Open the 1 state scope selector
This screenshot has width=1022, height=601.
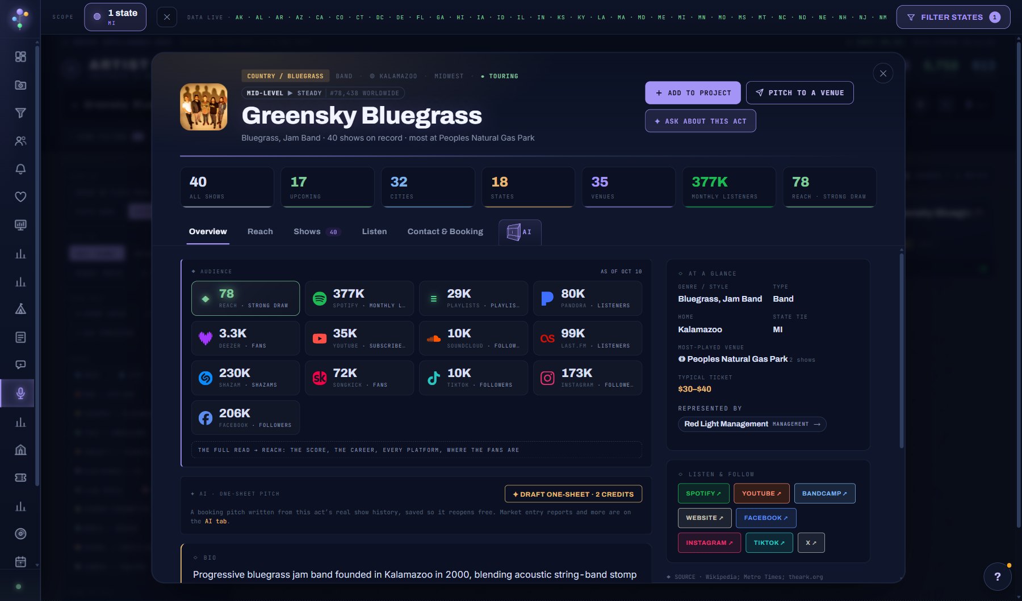pyautogui.click(x=115, y=17)
